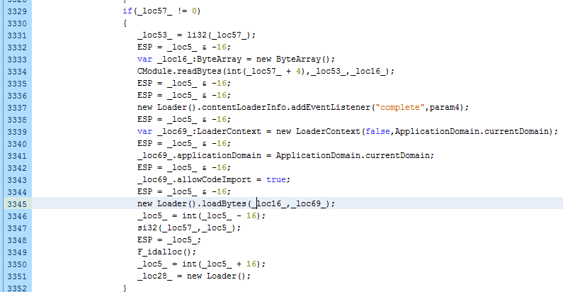Click line number 3345 in the gutter
This screenshot has height=292, width=563.
click(x=13, y=203)
